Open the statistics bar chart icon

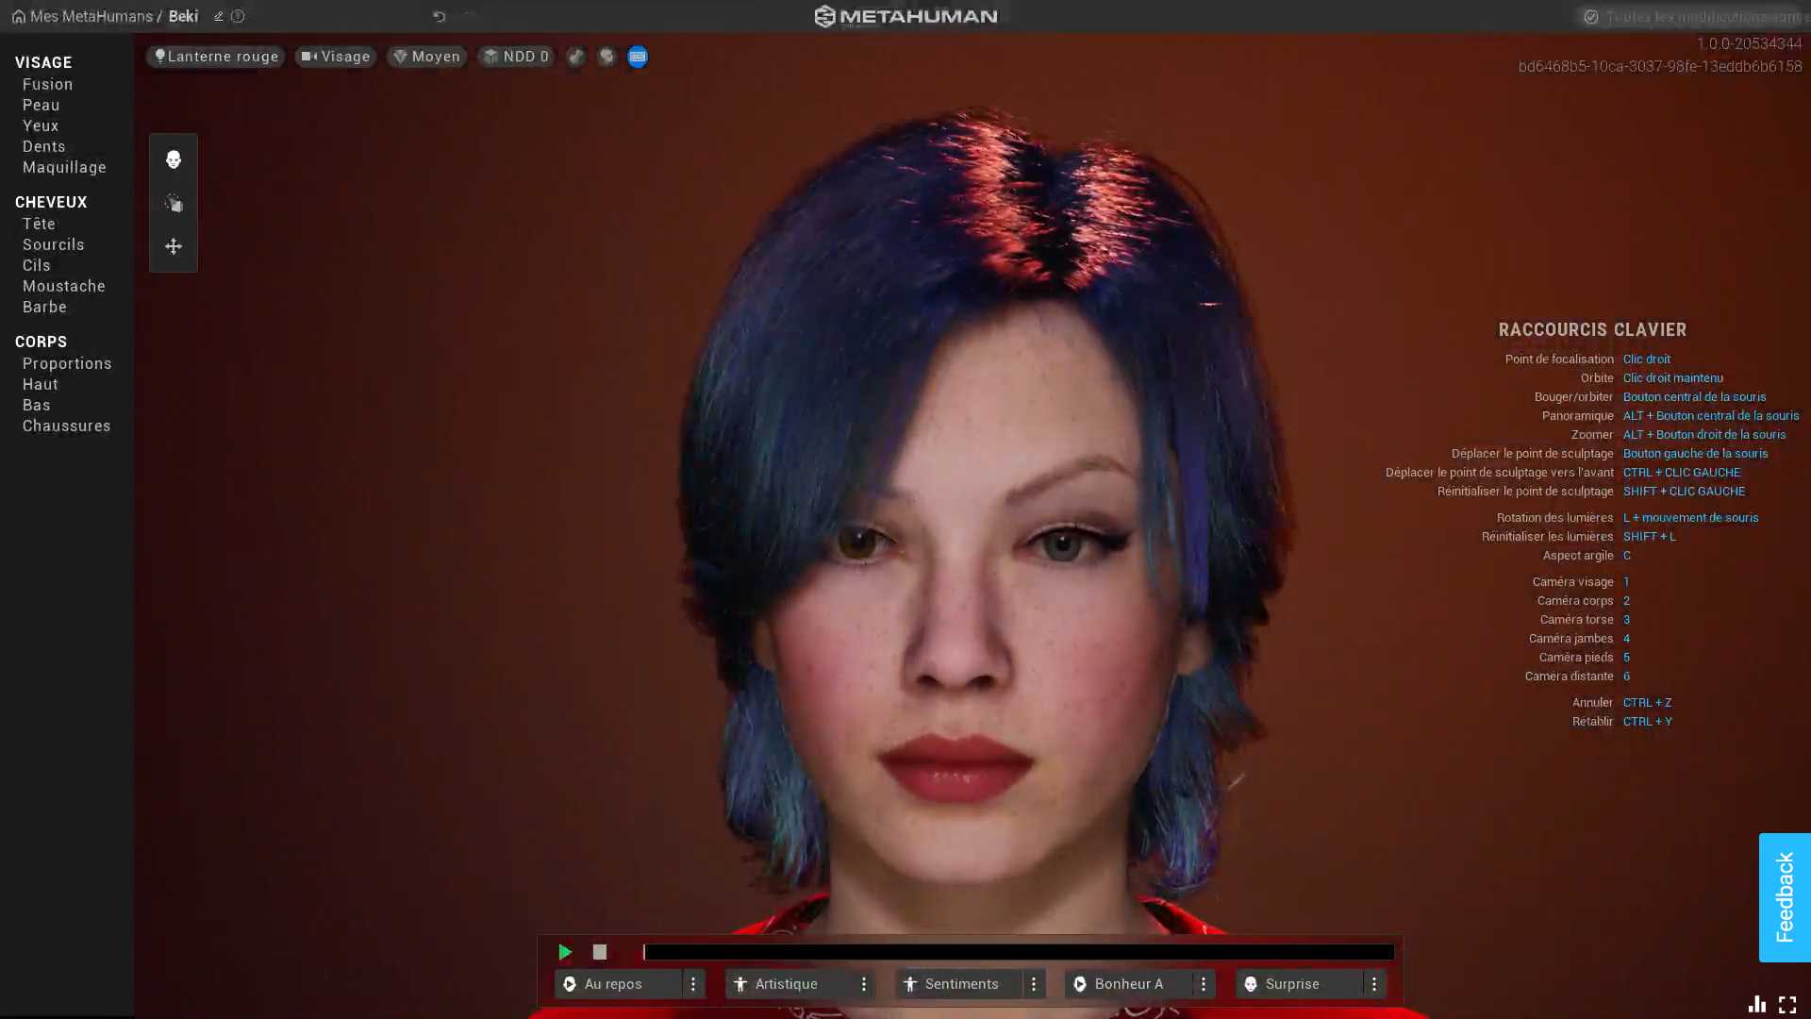click(1756, 1005)
